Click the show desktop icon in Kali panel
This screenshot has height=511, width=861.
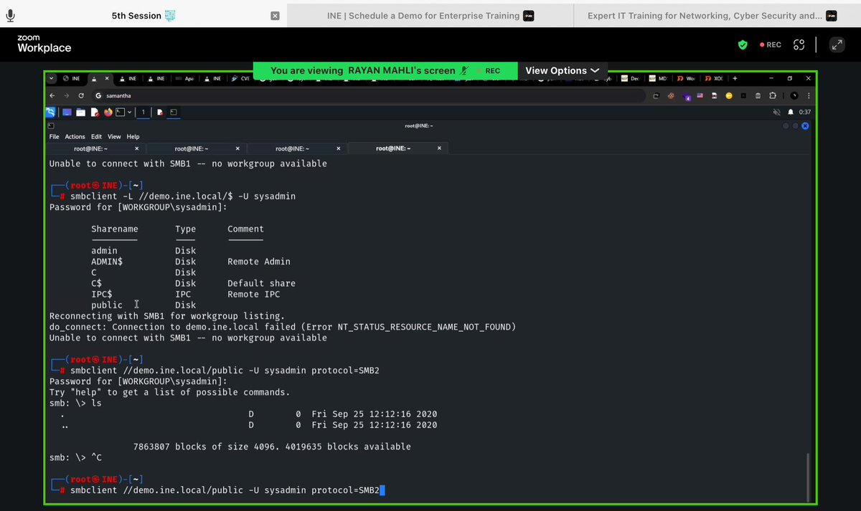[x=67, y=113]
